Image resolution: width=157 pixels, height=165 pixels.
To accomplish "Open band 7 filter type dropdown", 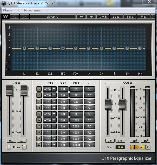I will click(54, 126).
